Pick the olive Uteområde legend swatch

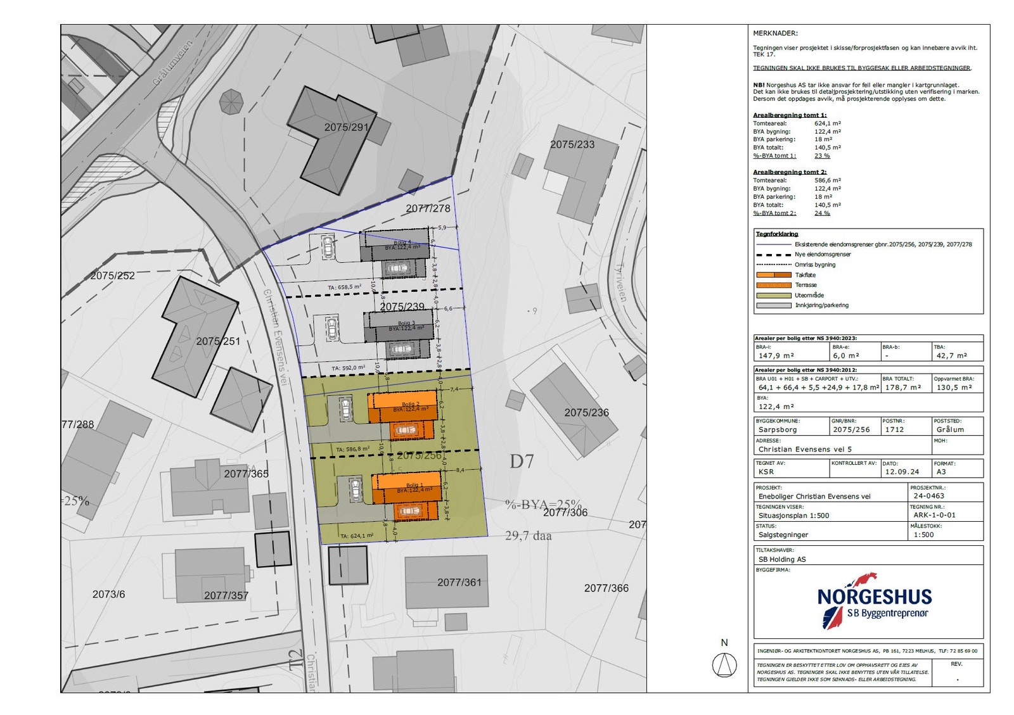pyautogui.click(x=774, y=295)
